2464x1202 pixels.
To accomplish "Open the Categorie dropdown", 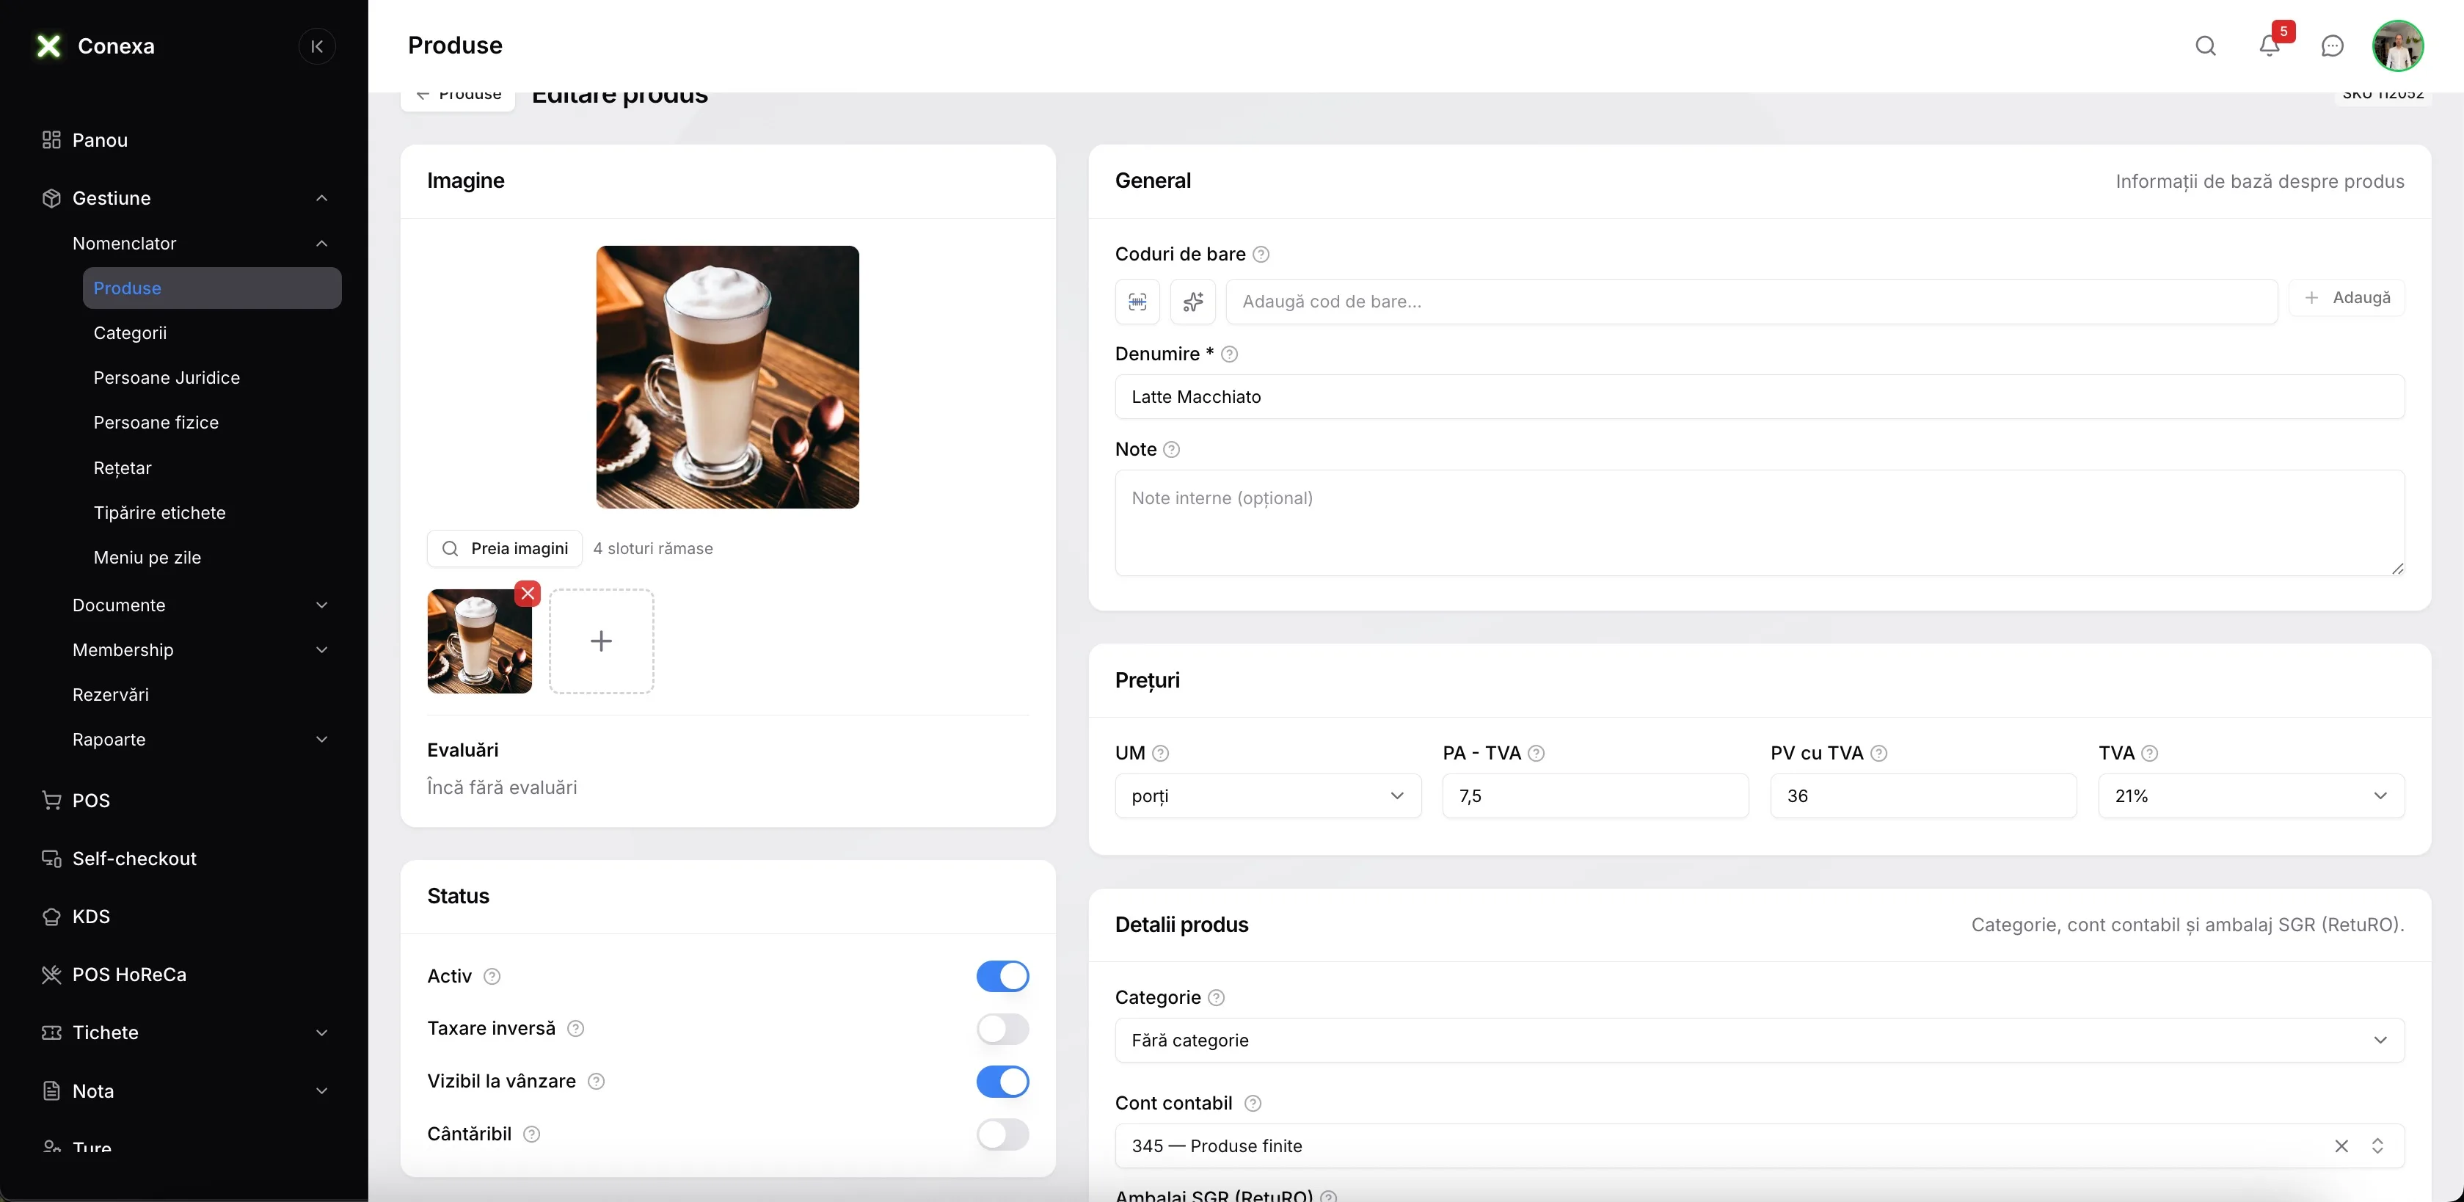I will pyautogui.click(x=1760, y=1041).
